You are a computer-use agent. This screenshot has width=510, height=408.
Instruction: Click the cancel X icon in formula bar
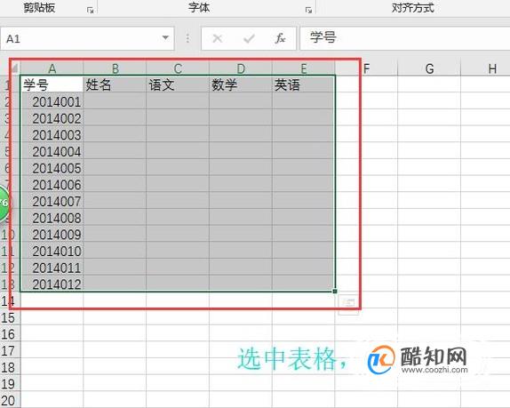tap(218, 39)
